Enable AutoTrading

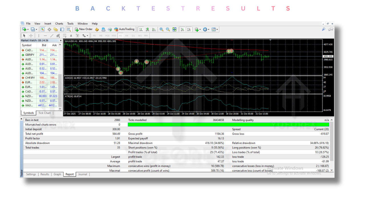(x=124, y=29)
